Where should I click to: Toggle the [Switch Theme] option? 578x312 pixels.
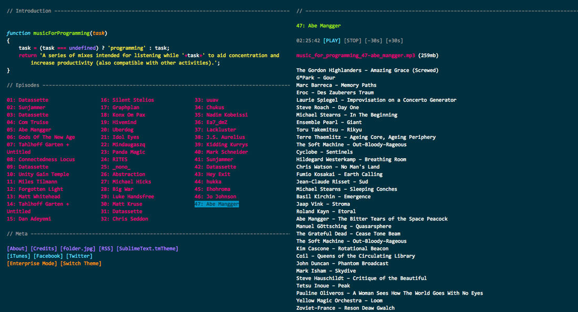(80, 263)
